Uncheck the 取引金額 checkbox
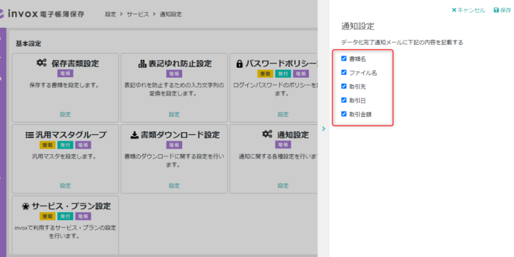The height and width of the screenshot is (257, 514). (344, 114)
